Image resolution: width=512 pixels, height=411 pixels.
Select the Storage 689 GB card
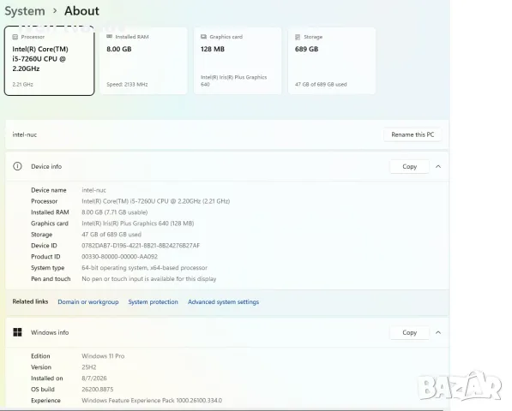332,61
